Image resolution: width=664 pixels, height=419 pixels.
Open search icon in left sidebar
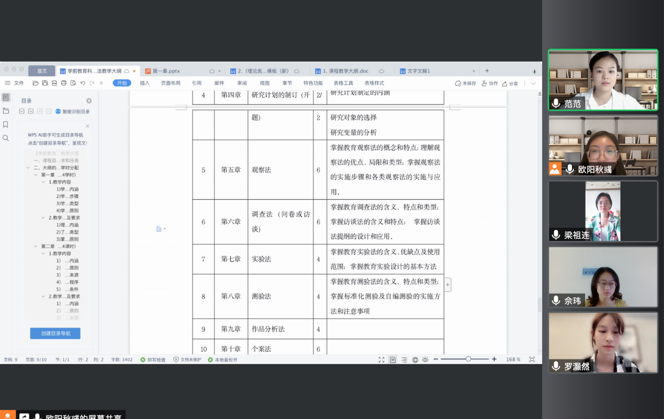pos(6,138)
